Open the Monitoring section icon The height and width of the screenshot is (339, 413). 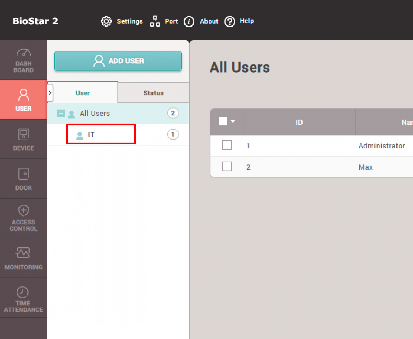(23, 253)
